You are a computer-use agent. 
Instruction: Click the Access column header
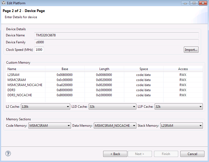pyautogui.click(x=183, y=69)
